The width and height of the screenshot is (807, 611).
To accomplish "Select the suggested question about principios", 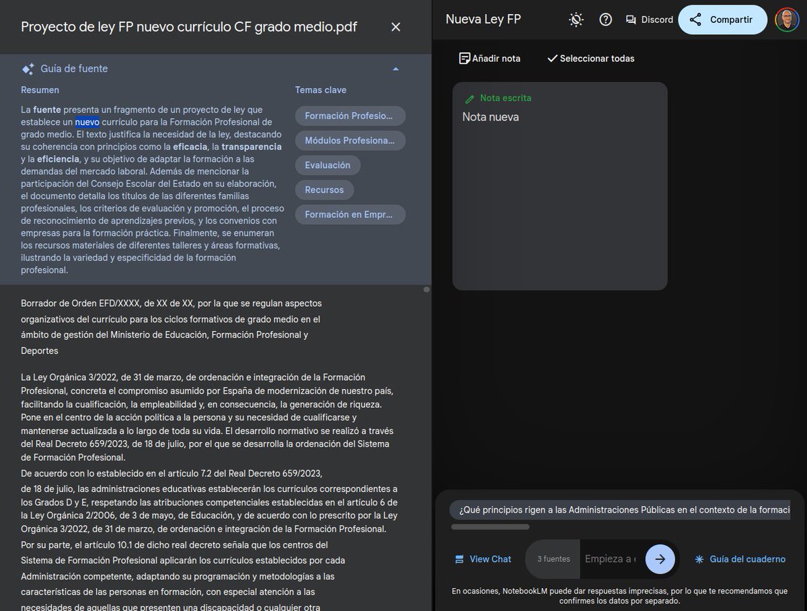I will coord(619,510).
